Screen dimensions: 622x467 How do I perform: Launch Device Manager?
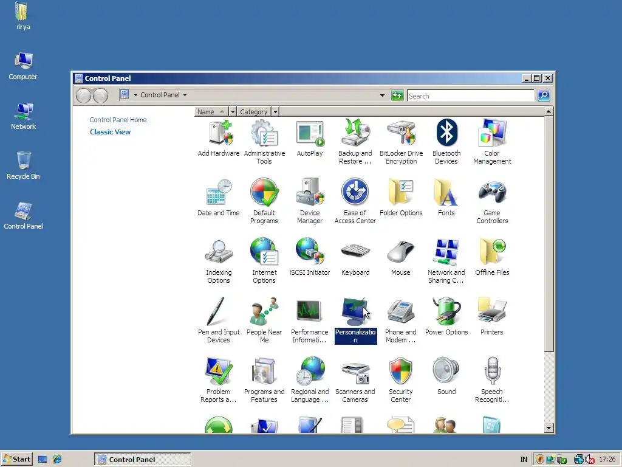coord(310,201)
